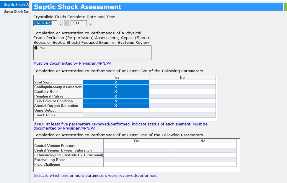Click the Vital Signs row label
287x183 pixels.
point(58,82)
